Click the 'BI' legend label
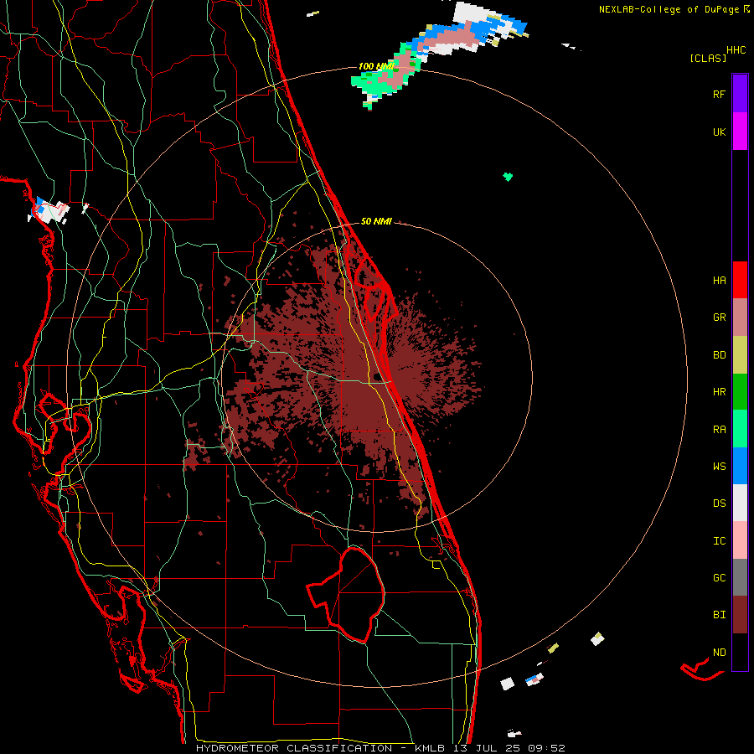 point(719,615)
